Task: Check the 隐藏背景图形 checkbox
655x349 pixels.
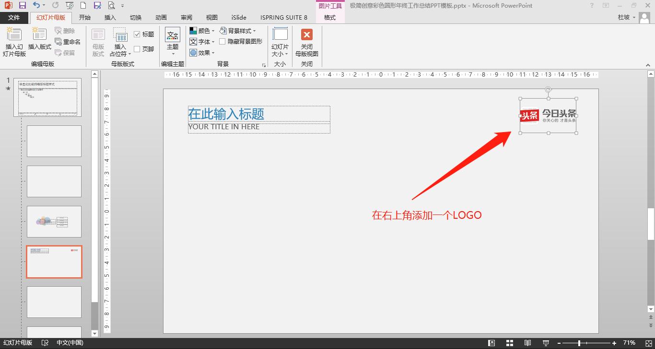Action: [x=222, y=42]
